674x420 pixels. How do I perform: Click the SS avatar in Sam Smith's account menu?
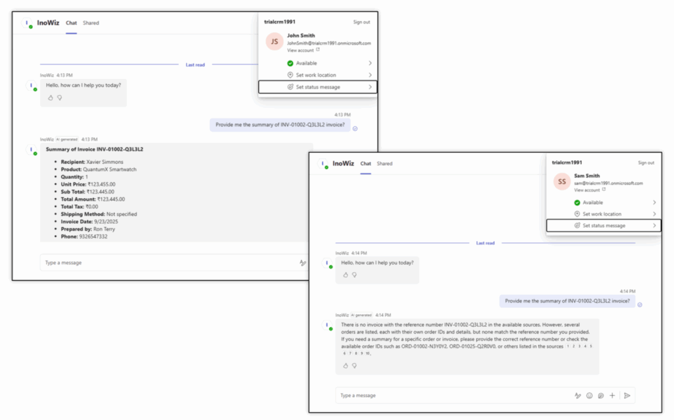click(x=561, y=181)
